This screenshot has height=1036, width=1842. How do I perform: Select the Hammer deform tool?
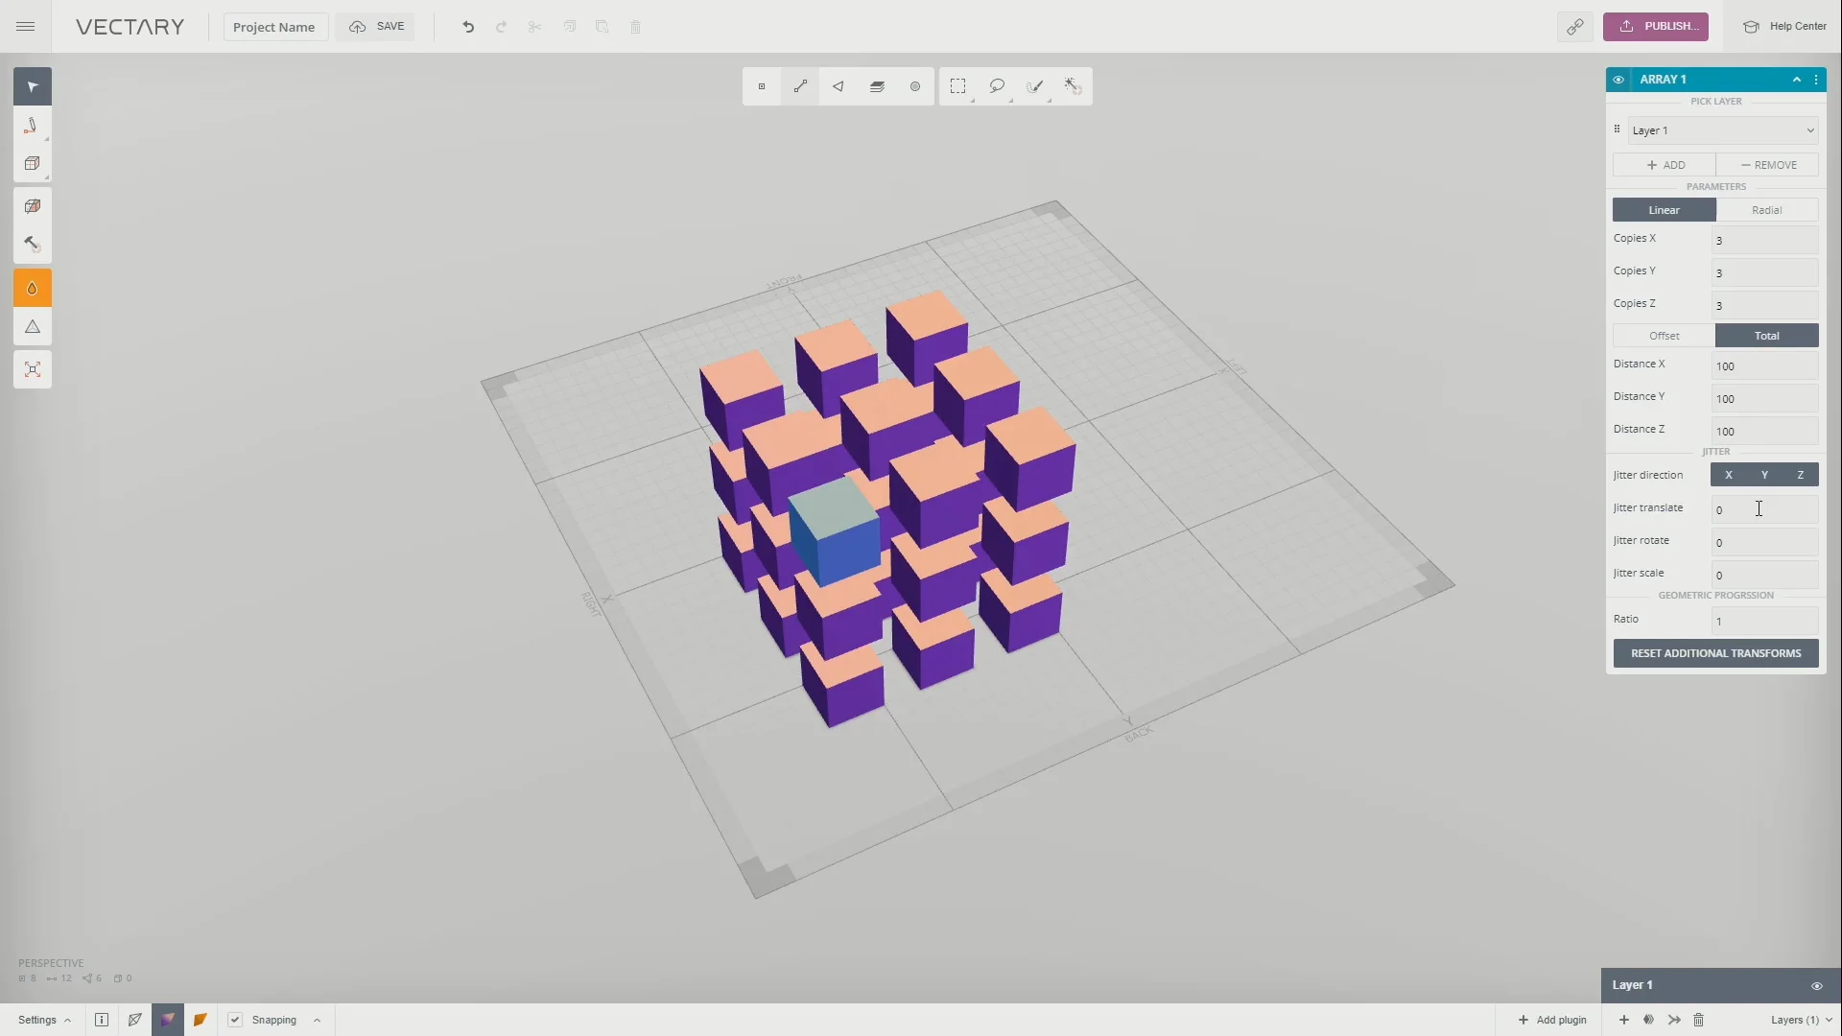[32, 244]
